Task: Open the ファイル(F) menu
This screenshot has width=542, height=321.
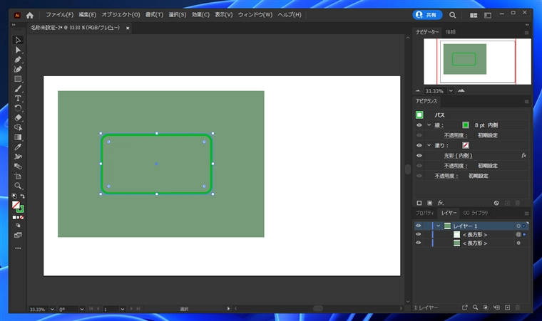Action: (59, 15)
